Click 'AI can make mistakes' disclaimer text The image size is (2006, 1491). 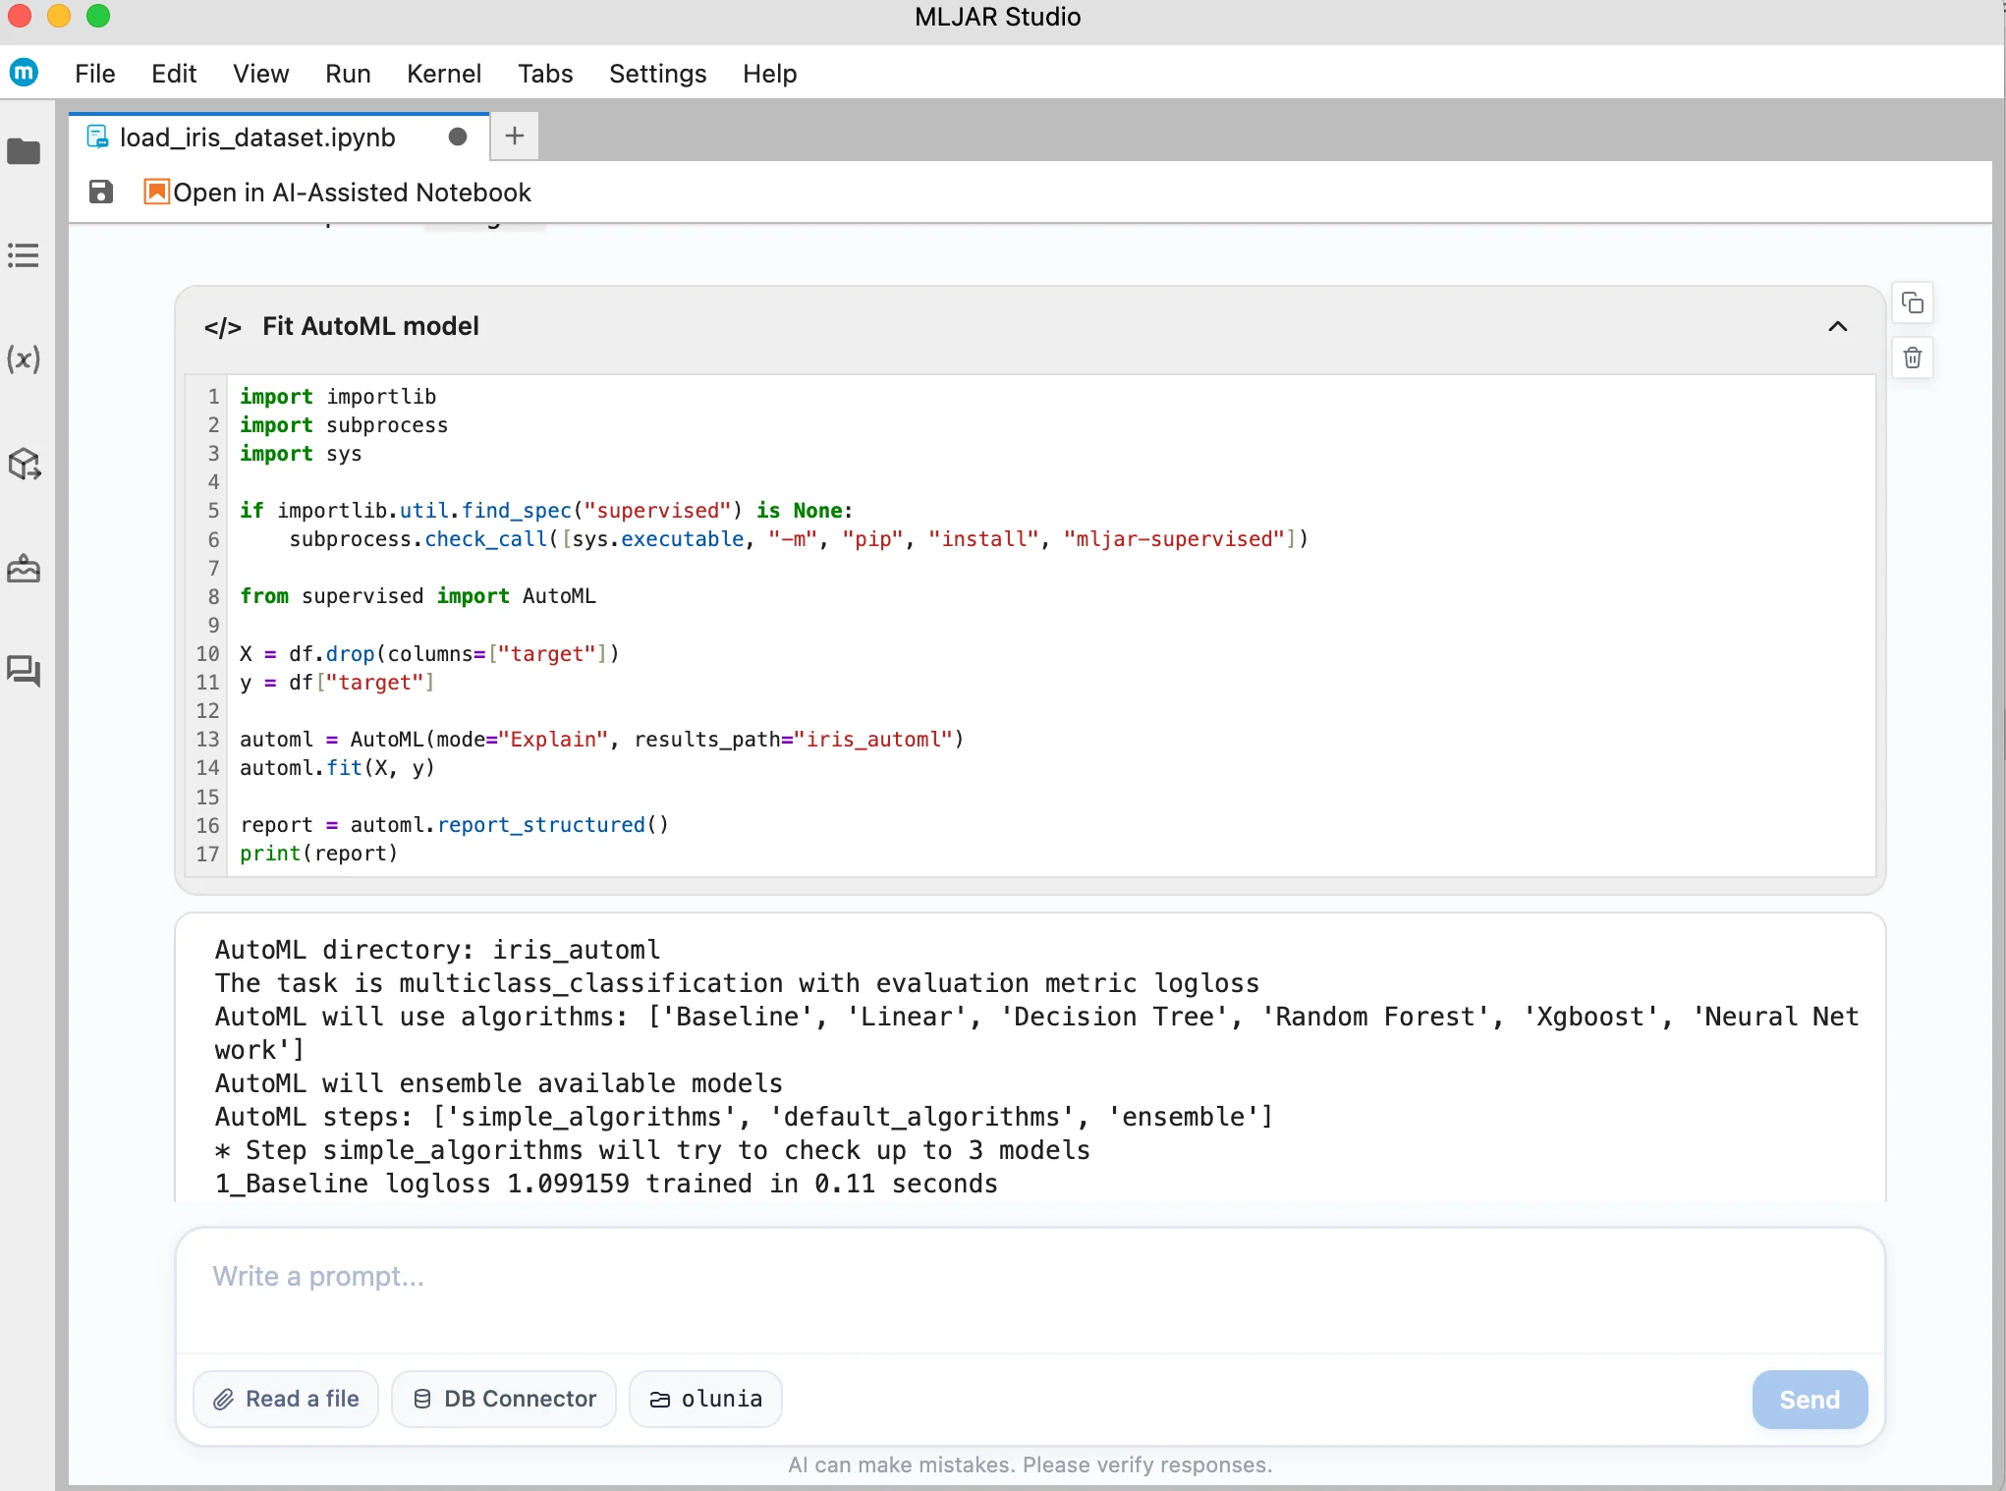click(1030, 1464)
